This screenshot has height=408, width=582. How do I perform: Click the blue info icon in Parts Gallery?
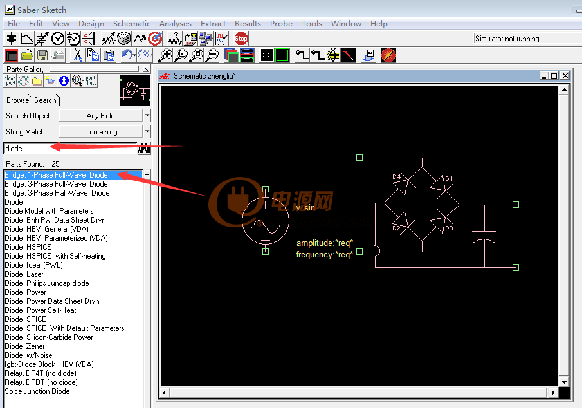(64, 80)
